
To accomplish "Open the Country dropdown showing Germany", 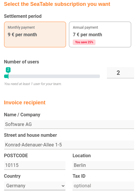I will tap(35, 186).
